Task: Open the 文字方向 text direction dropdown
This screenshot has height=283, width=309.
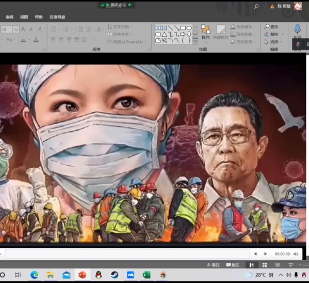Action: click(120, 27)
